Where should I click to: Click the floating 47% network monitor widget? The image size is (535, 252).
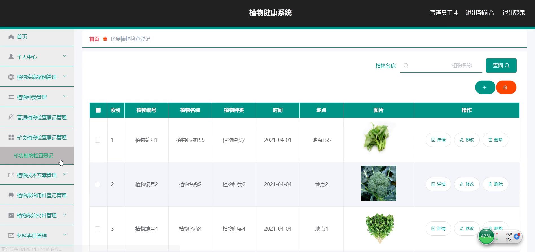point(486,236)
